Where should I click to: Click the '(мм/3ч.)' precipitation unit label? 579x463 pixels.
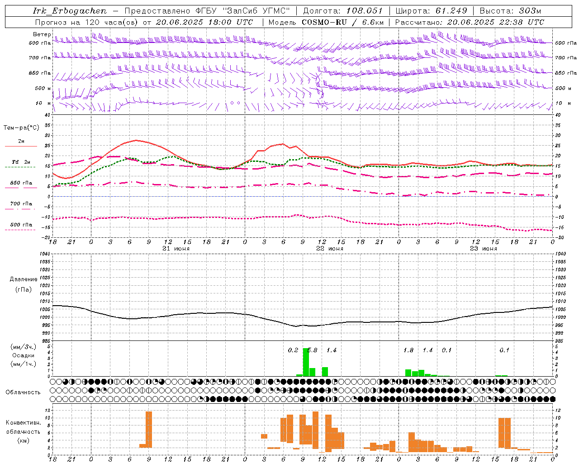24,347
